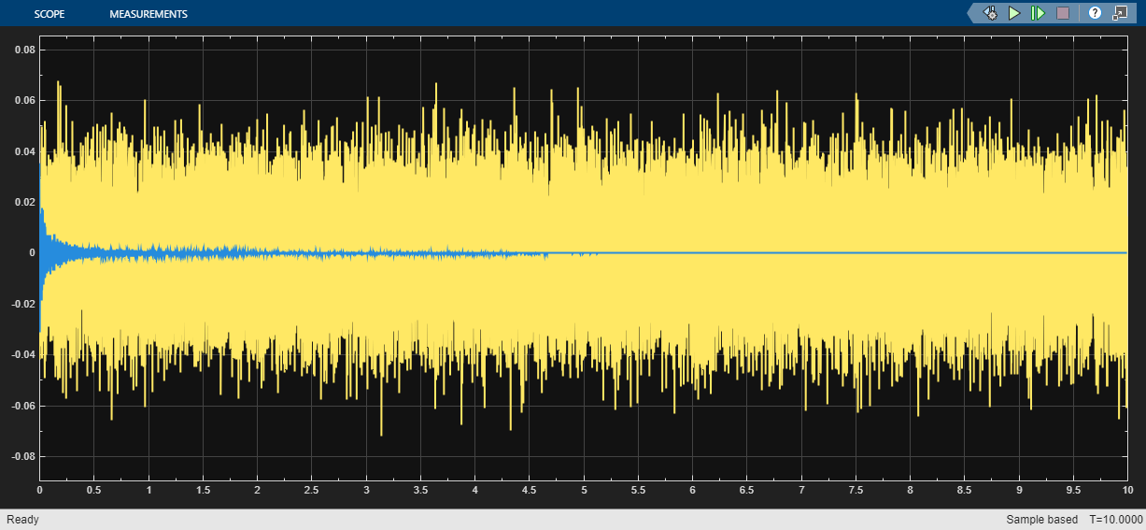Click the x-axis tick label 5
Viewport: 1146px width, 530px height.
(584, 489)
